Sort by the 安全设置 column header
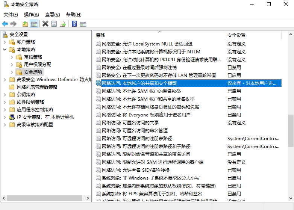Screen dimensions: 294x210 pos(253,35)
